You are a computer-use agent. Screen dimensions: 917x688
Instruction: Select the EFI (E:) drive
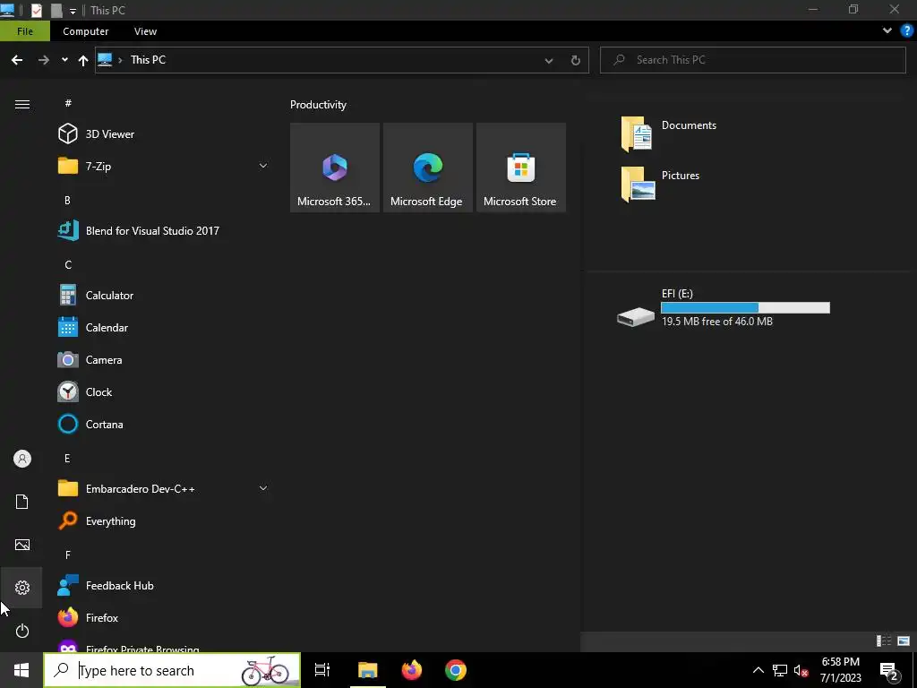(724, 308)
